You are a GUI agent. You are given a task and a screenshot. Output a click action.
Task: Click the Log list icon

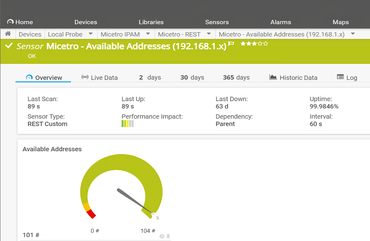pyautogui.click(x=340, y=77)
